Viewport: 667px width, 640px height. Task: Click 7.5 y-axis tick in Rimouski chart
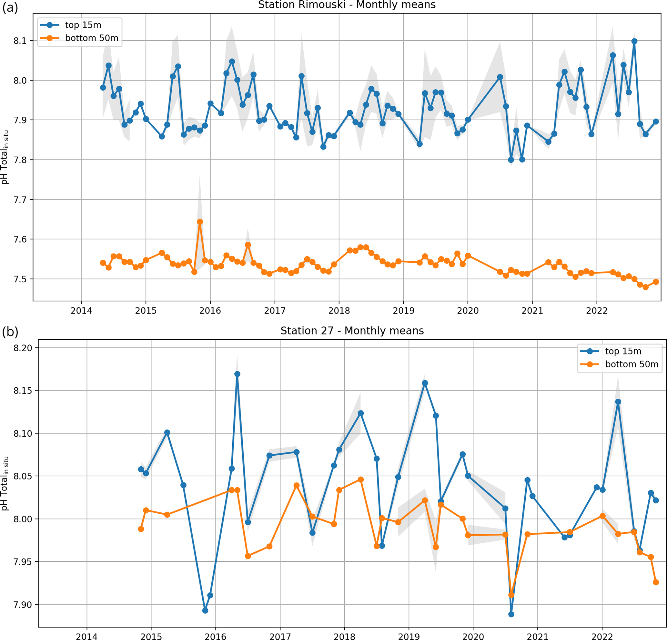point(20,279)
